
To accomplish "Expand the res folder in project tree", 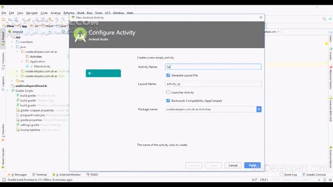I will coord(12,81).
